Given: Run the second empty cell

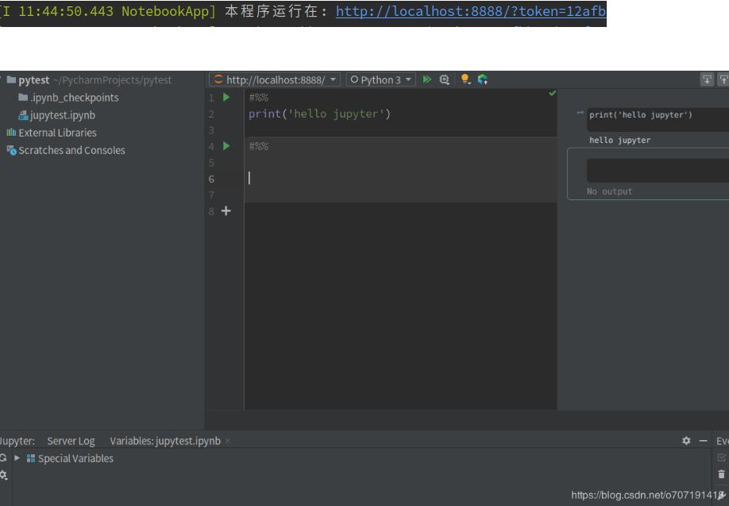Looking at the screenshot, I should tap(226, 146).
